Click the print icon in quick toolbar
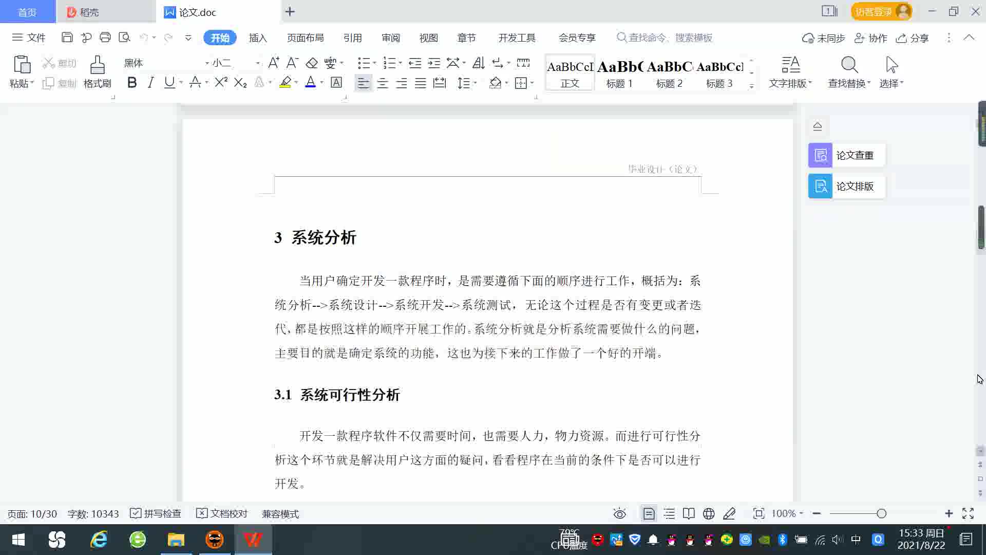The height and width of the screenshot is (555, 986). coord(105,38)
